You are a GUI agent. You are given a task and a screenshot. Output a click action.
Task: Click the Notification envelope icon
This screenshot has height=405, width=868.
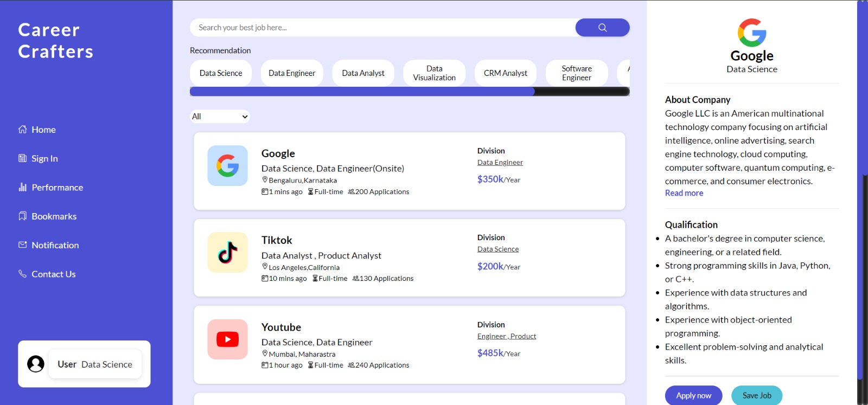(22, 245)
